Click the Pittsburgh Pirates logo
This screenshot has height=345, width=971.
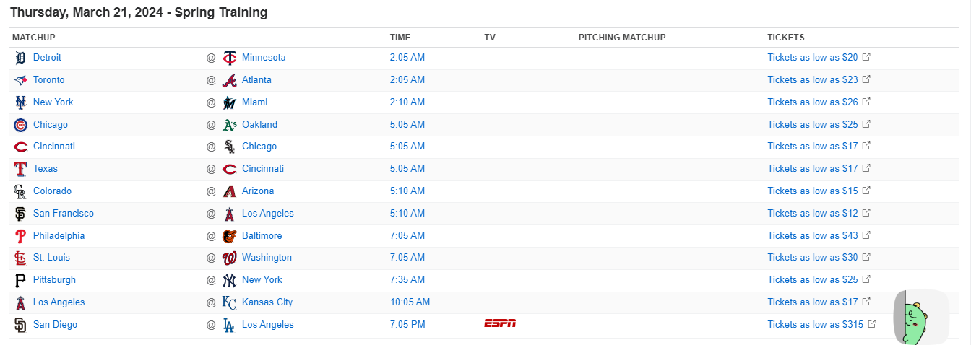coord(20,280)
